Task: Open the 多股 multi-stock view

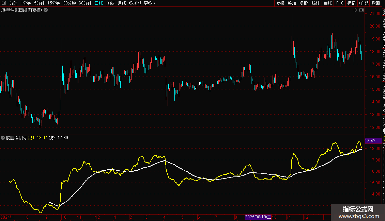Action: click(304, 3)
